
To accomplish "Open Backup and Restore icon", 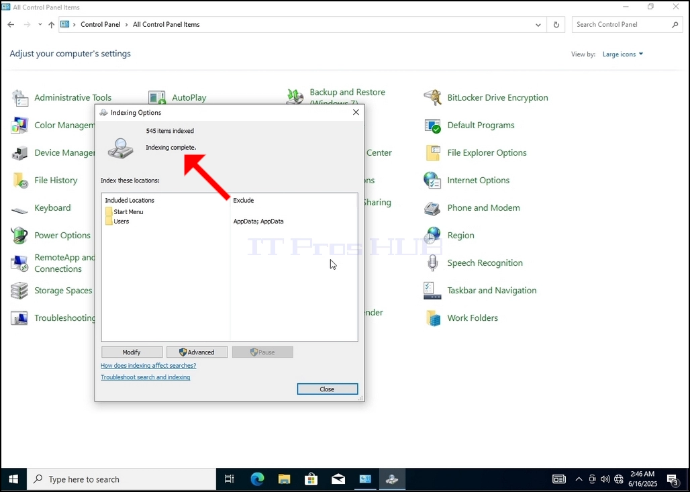I will pos(295,96).
